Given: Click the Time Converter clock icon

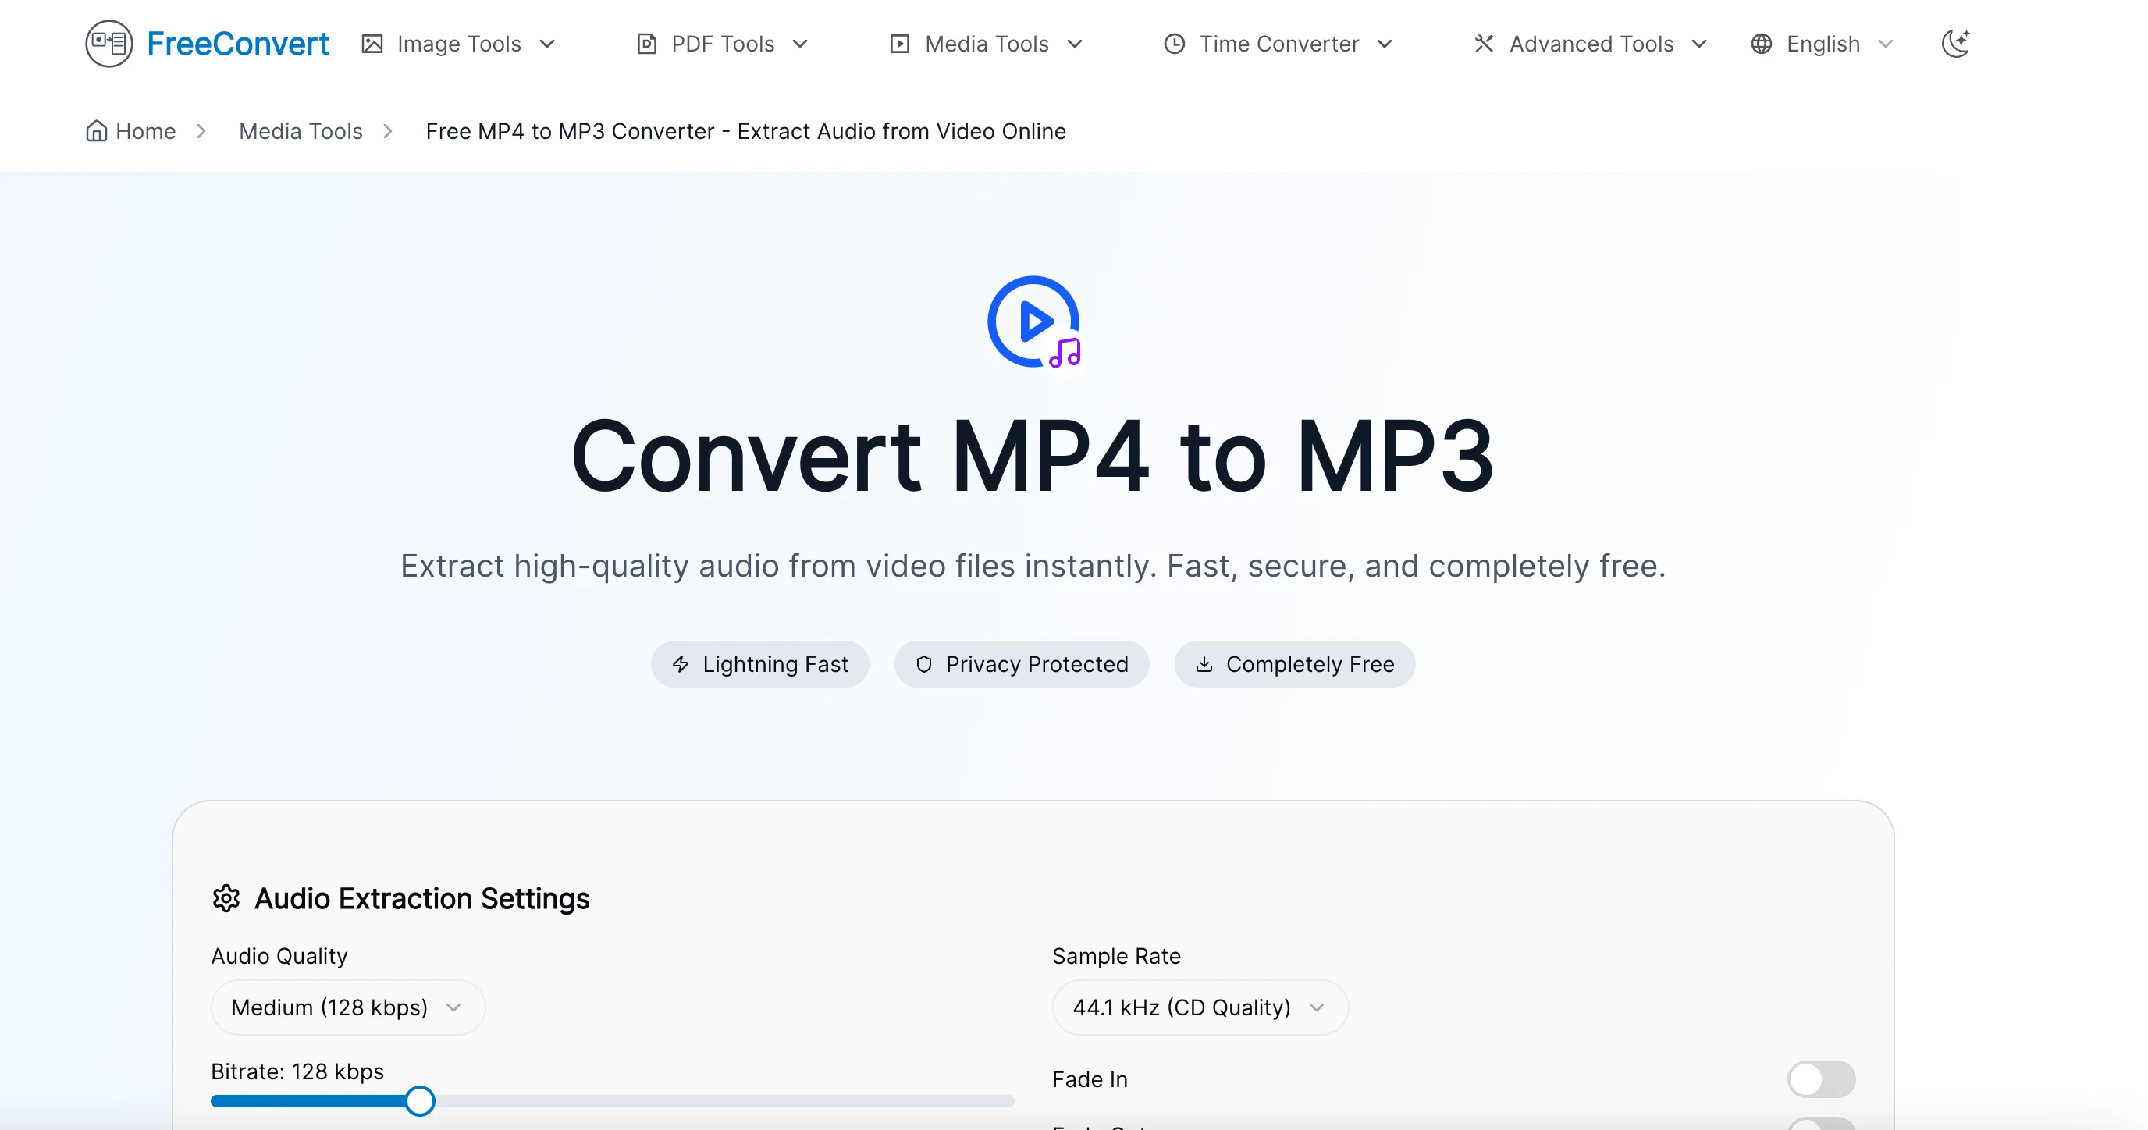Looking at the screenshot, I should (1174, 44).
